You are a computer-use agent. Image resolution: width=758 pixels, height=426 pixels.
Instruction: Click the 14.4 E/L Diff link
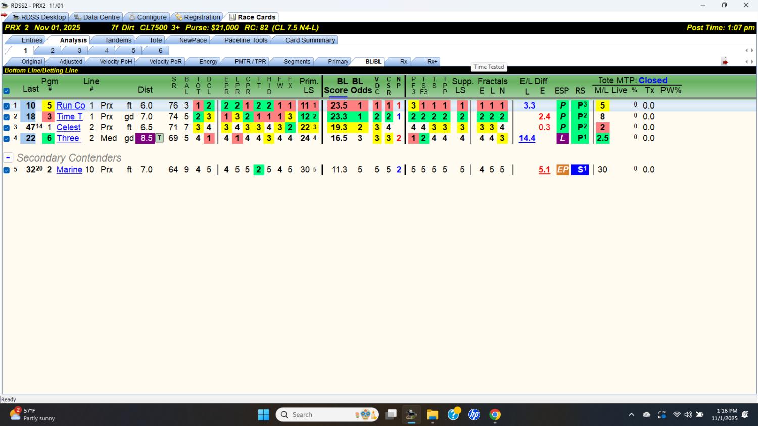tap(527, 138)
